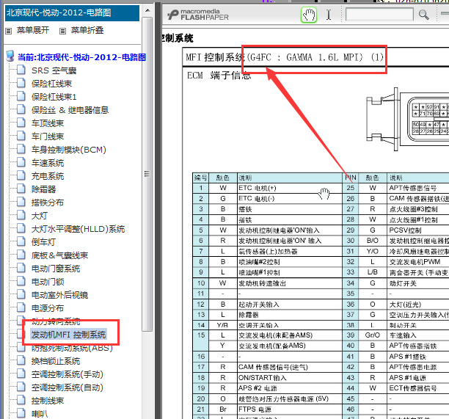
Task: Click the FlashPaper search magnifier icon
Action: point(423,15)
